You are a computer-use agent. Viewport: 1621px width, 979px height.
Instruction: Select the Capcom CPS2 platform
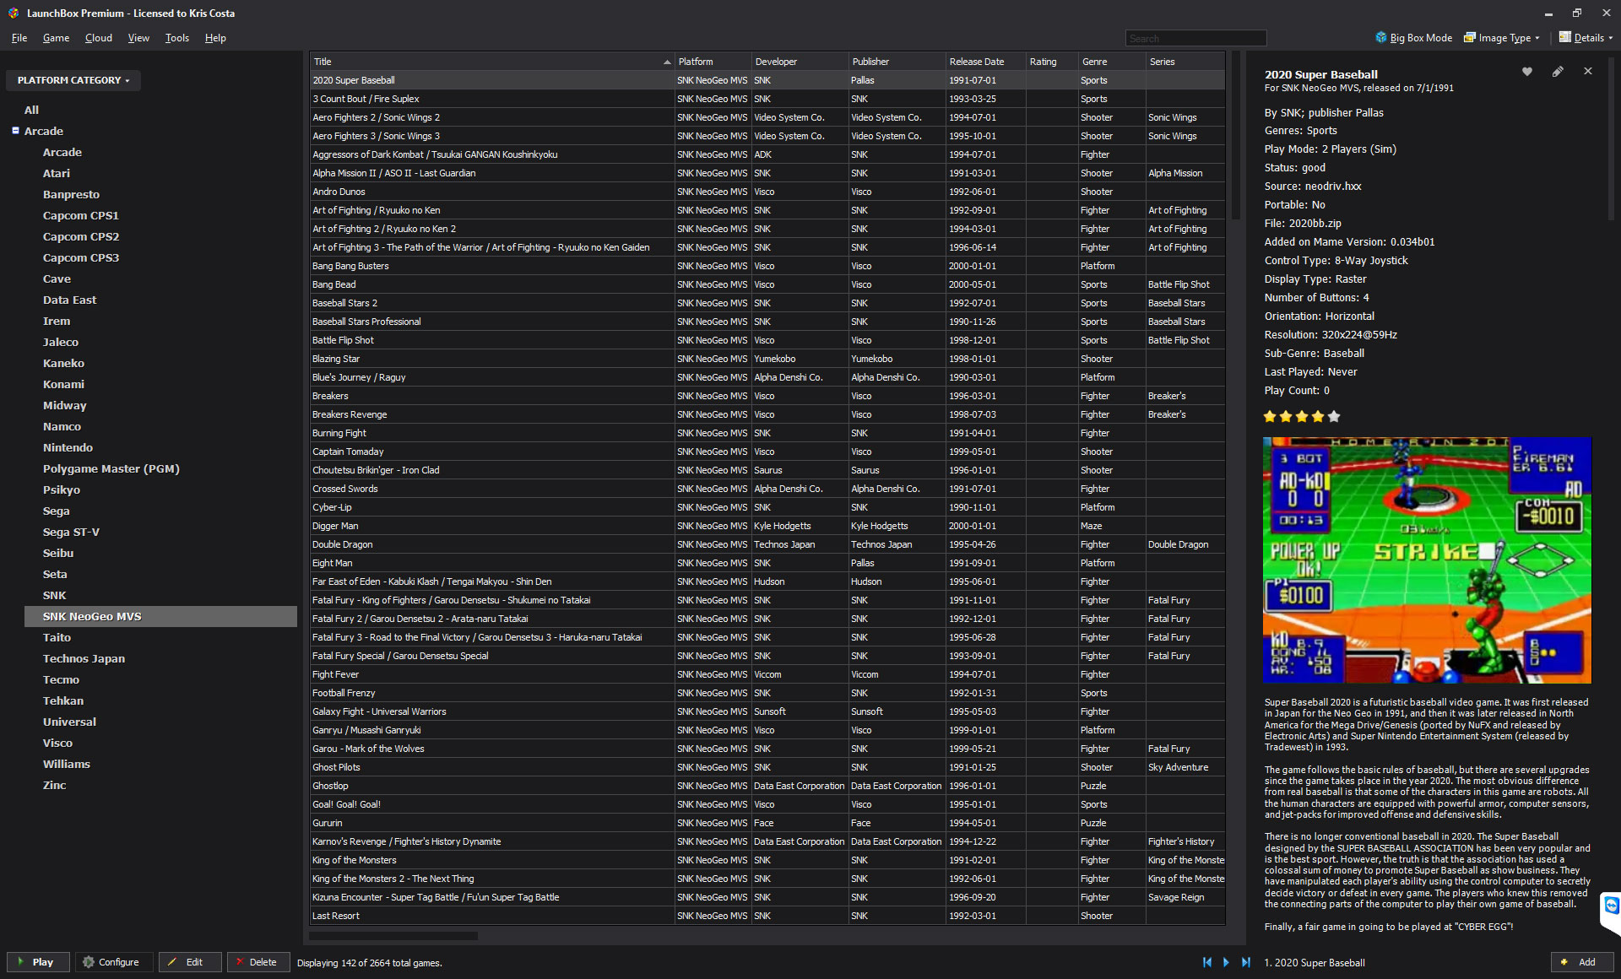pyautogui.click(x=81, y=236)
